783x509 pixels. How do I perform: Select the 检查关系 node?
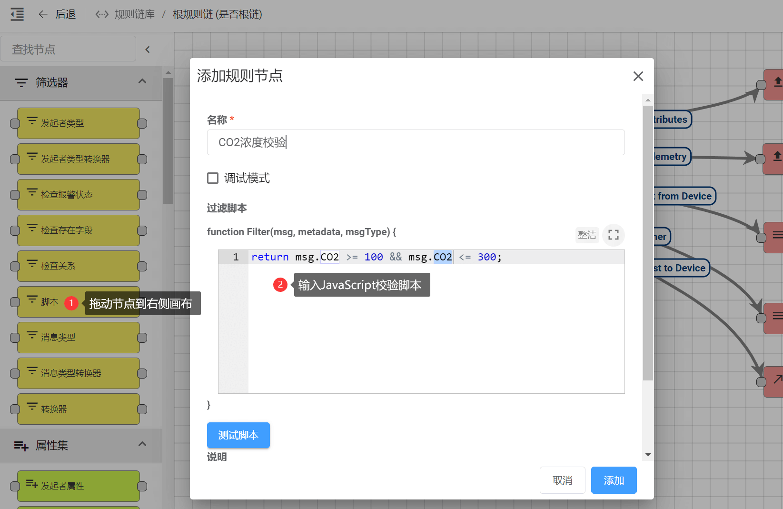point(79,266)
